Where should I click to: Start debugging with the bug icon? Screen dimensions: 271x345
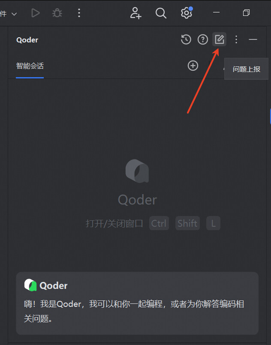point(57,13)
